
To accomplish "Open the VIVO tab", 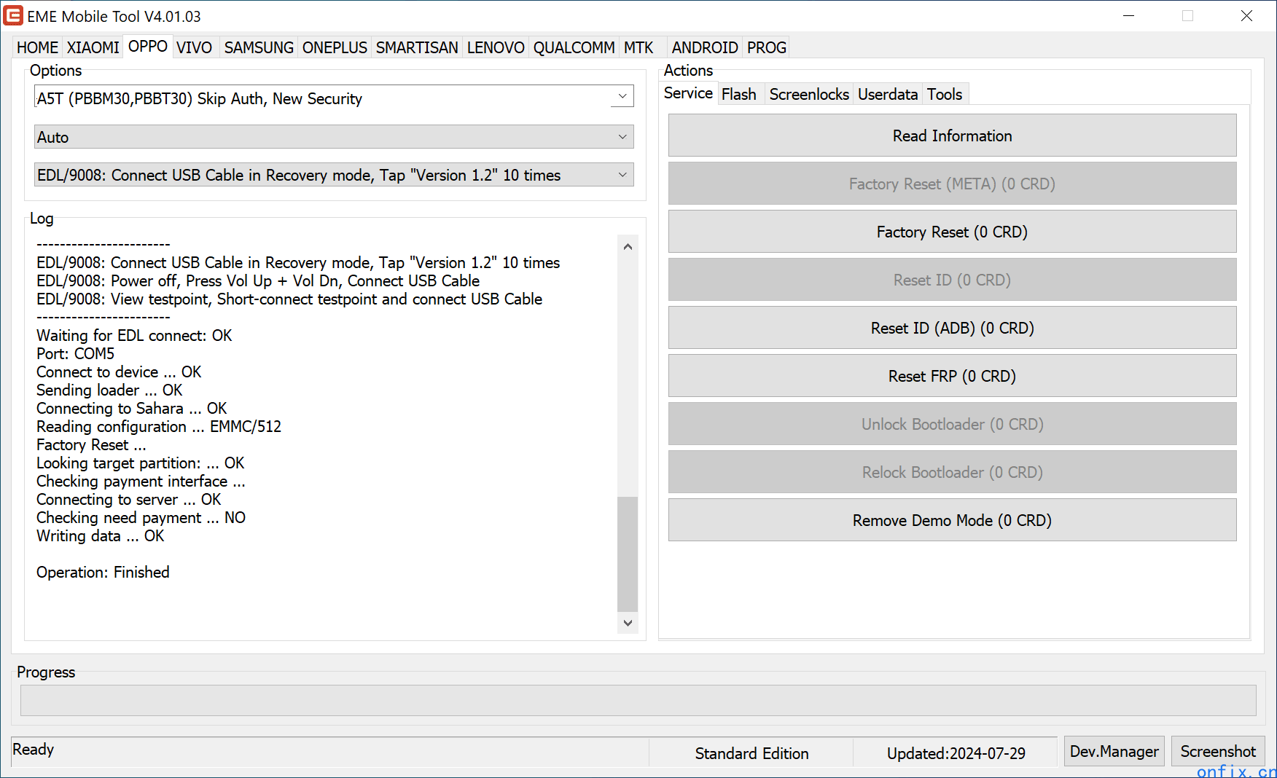I will [195, 47].
